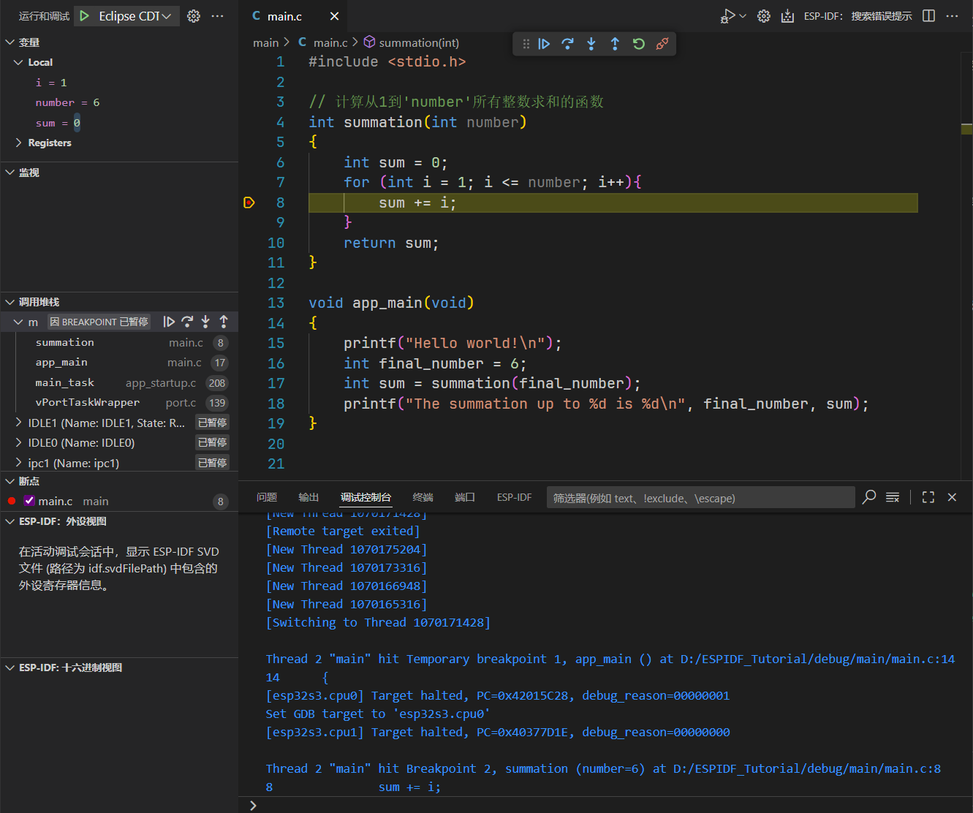Click summation(int) in the breadcrumb
The height and width of the screenshot is (813, 973).
click(418, 43)
